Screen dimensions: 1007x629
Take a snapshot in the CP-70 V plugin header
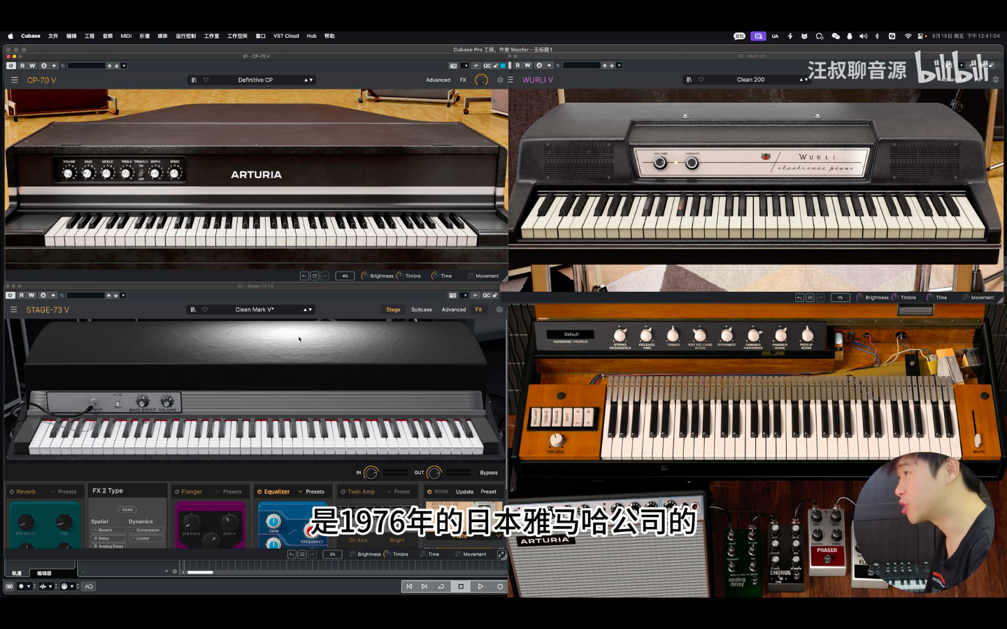pyautogui.click(x=453, y=66)
